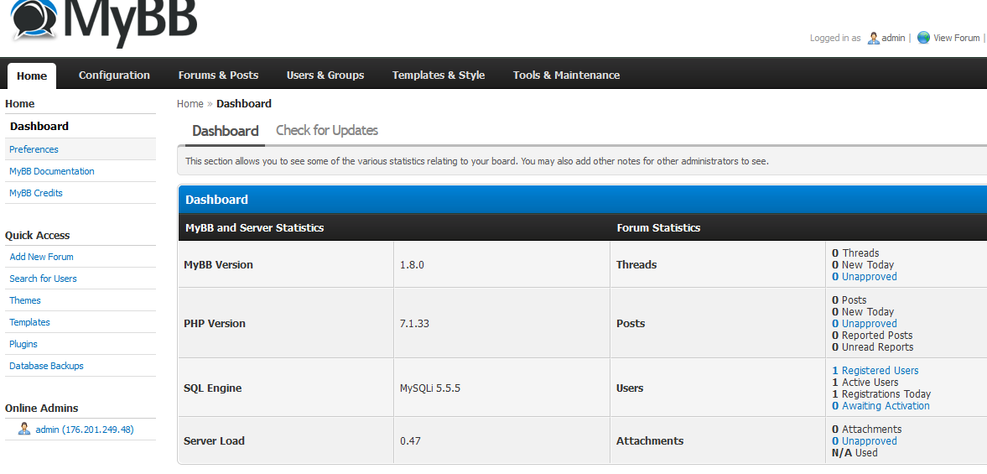
Task: Click the SQL Engine row label
Action: [x=213, y=388]
